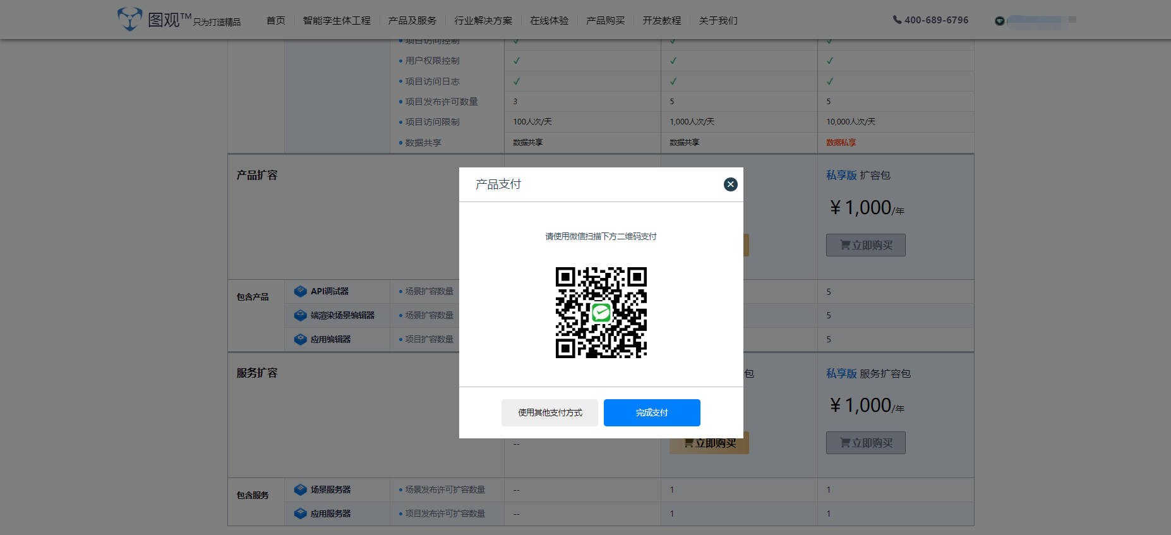This screenshot has width=1171, height=535.
Task: Click the 应用编辑器 cube icon
Action: click(301, 339)
